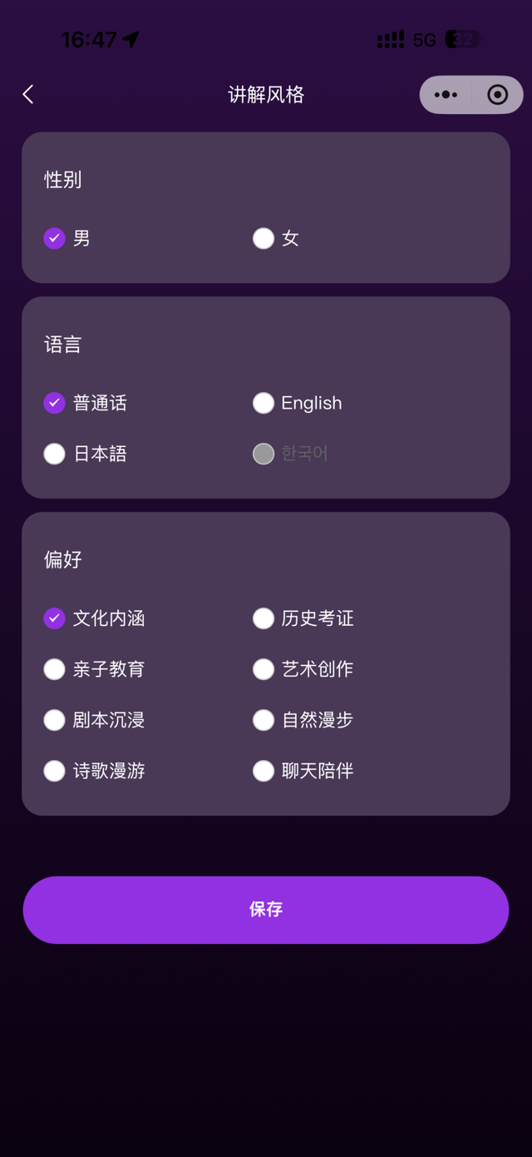
Task: Tap the signal strength bars icon
Action: (x=391, y=40)
